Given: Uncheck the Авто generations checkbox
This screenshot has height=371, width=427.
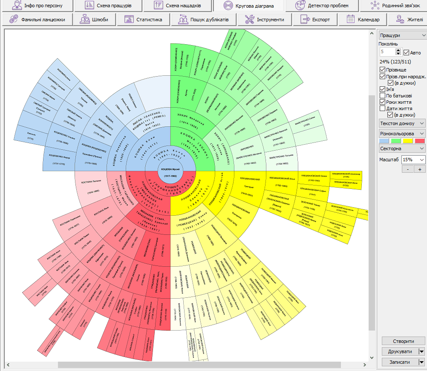Looking at the screenshot, I should (x=406, y=52).
